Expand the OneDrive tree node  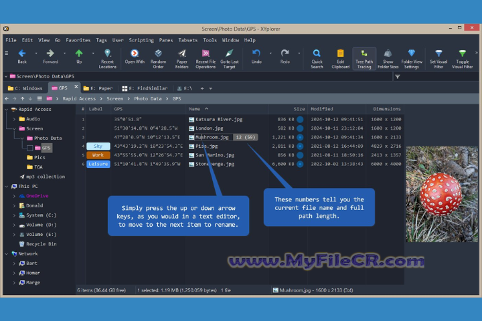(14, 196)
